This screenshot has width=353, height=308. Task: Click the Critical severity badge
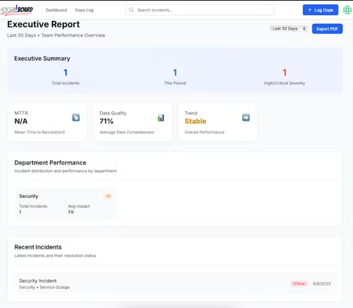coord(299,284)
